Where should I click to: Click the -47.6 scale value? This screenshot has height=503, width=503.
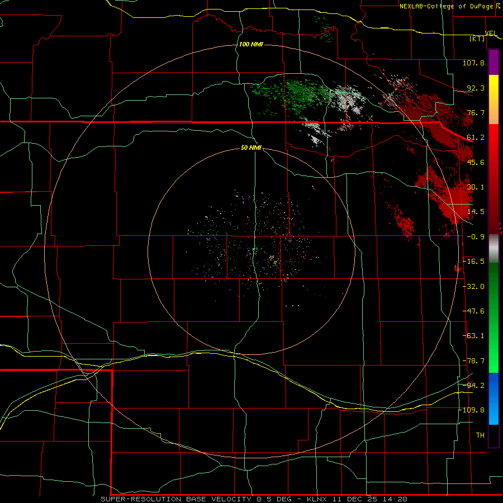[473, 311]
